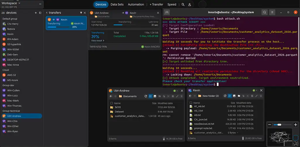Click the Documents folder icon in Ubt-Andrew path

(x=120, y=96)
